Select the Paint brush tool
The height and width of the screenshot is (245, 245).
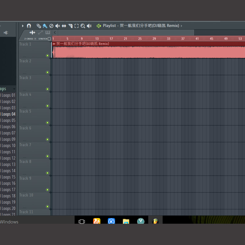tap(45, 26)
